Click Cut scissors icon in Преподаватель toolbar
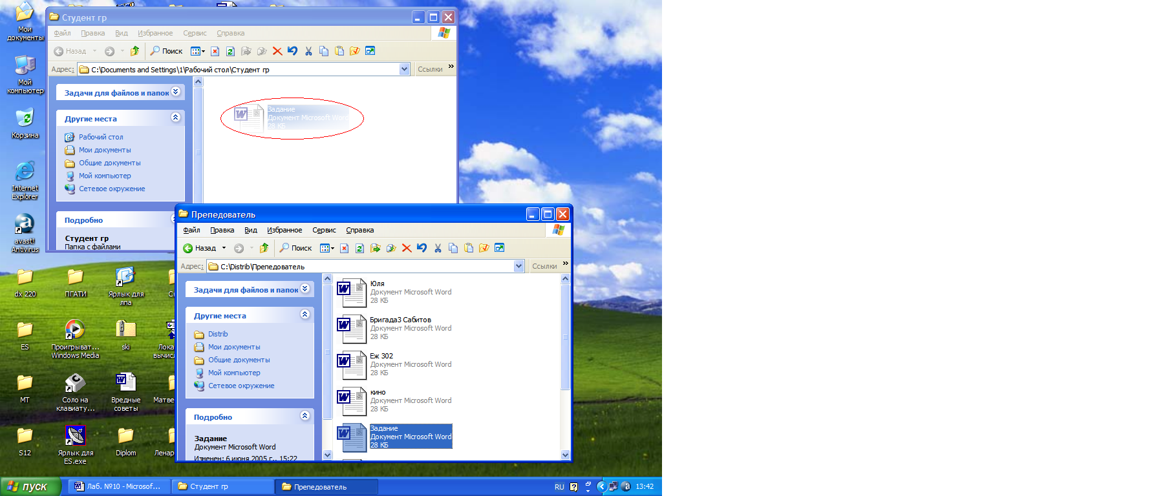Viewport: 1154px width, 496px height. [x=438, y=248]
